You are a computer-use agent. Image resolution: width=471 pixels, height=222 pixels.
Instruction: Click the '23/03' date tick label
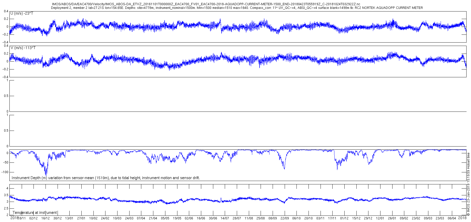pos(440,218)
